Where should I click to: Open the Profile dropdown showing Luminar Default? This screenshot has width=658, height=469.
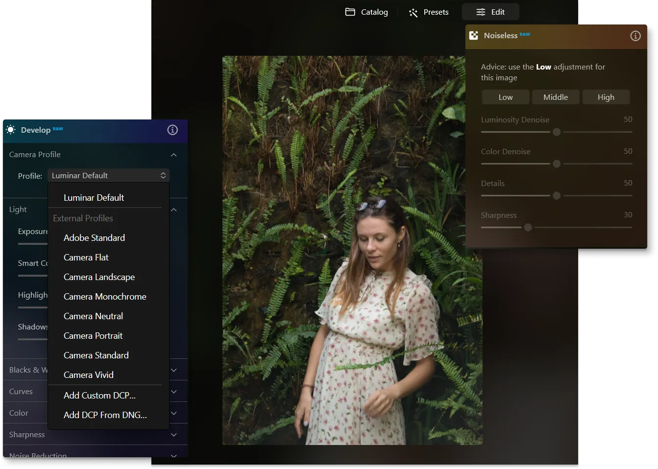[x=108, y=175]
